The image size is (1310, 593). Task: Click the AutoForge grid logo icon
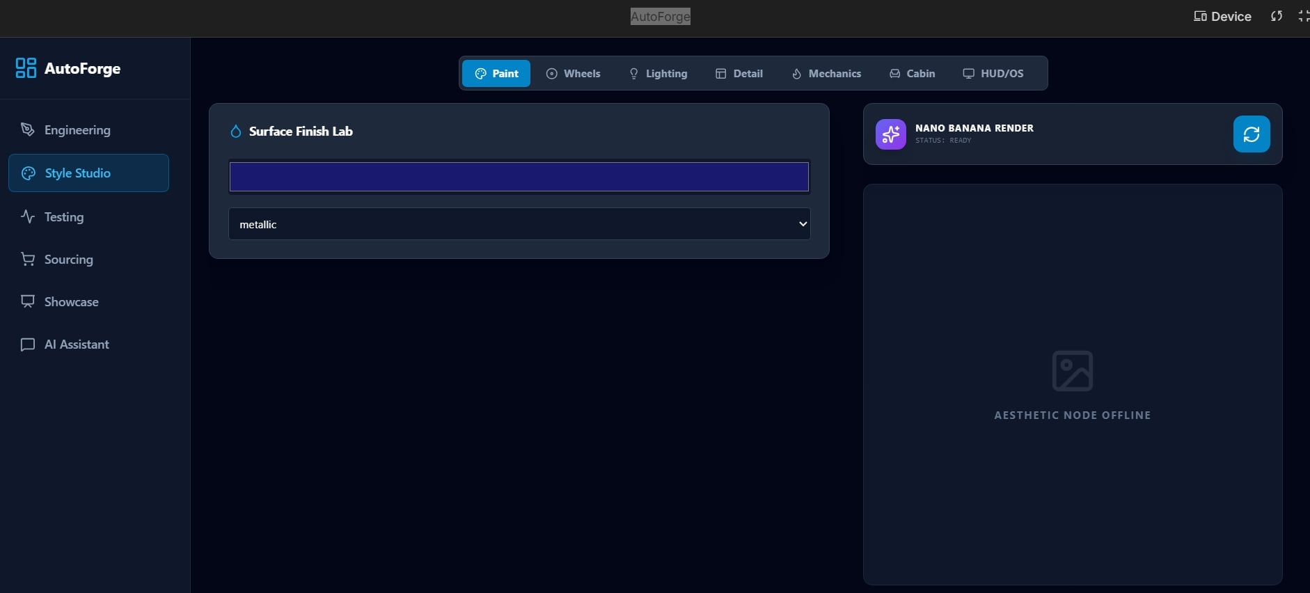26,68
